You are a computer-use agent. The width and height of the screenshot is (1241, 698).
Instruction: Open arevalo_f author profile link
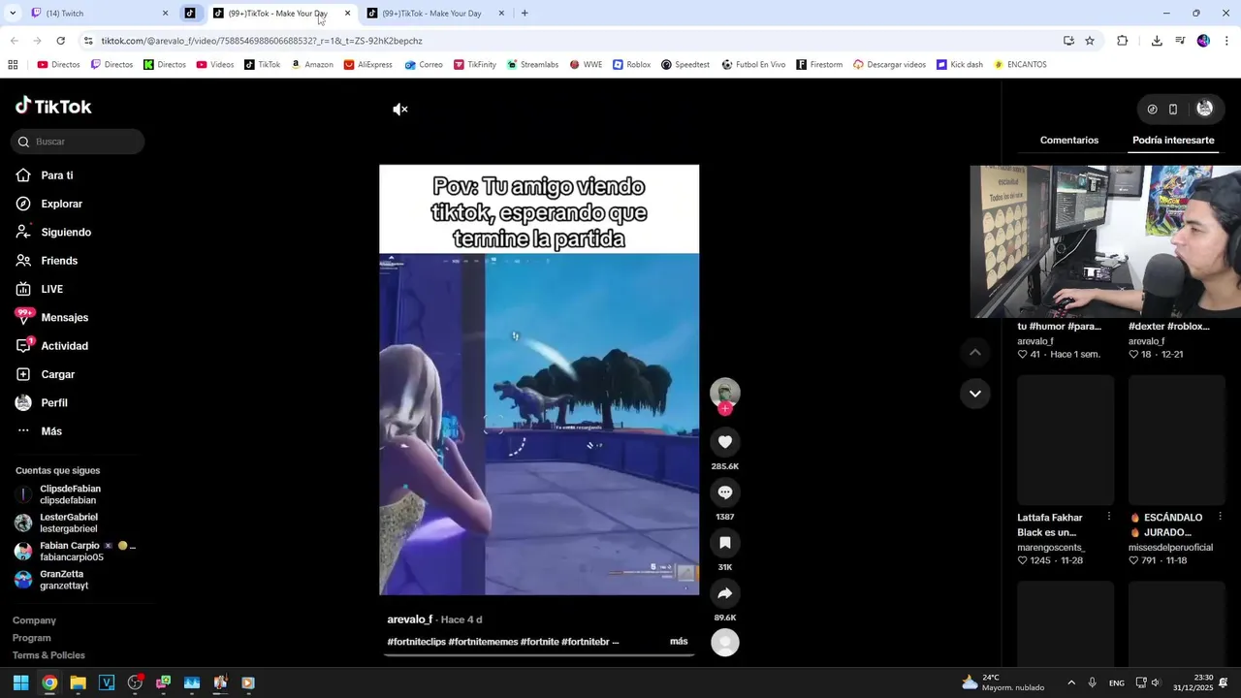click(x=410, y=619)
